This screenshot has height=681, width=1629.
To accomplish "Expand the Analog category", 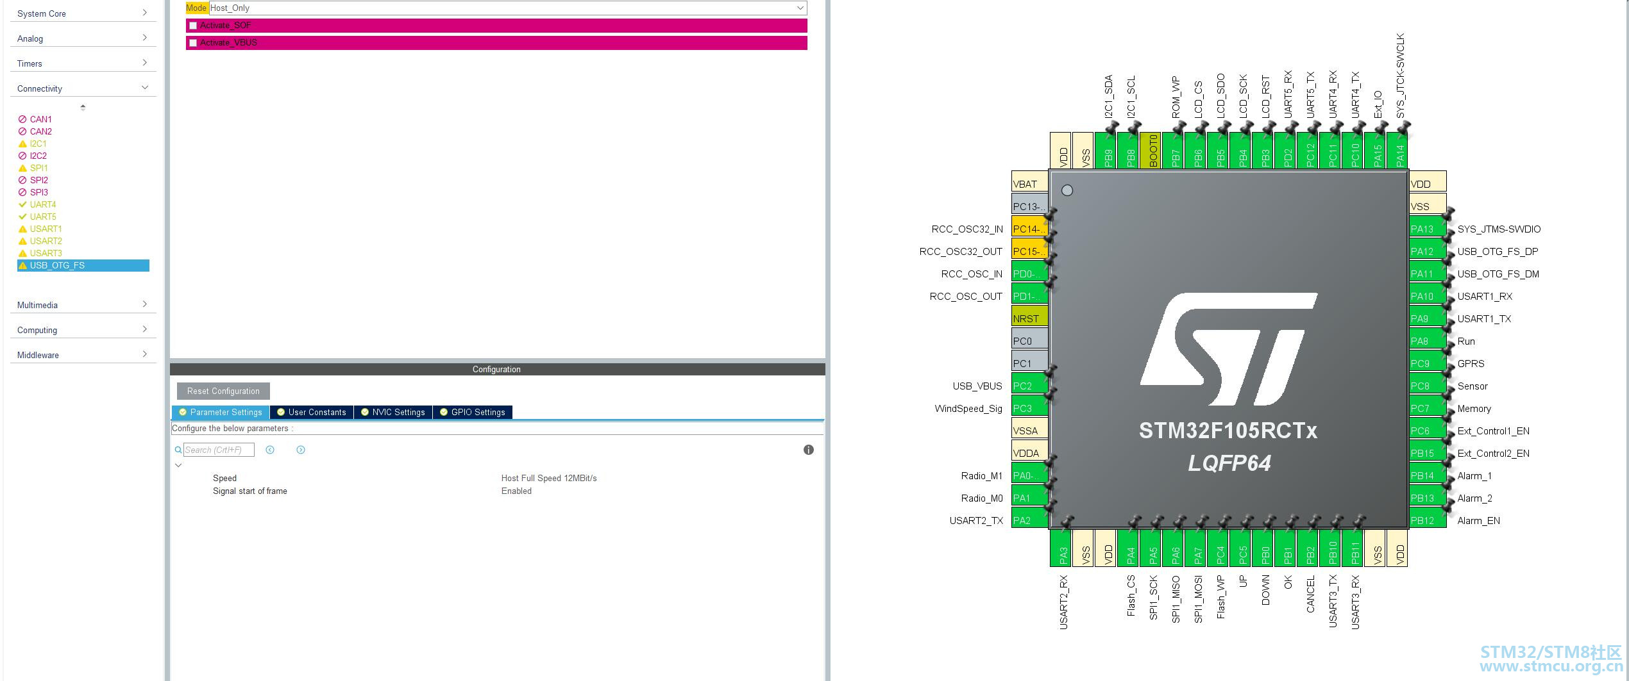I will tap(83, 38).
